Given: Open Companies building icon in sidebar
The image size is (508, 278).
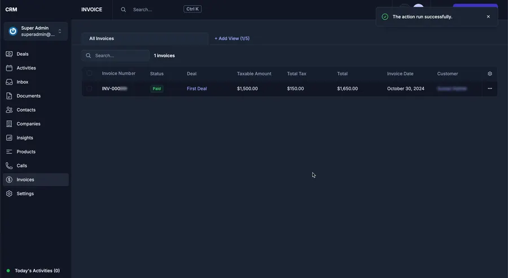Looking at the screenshot, I should (x=9, y=124).
